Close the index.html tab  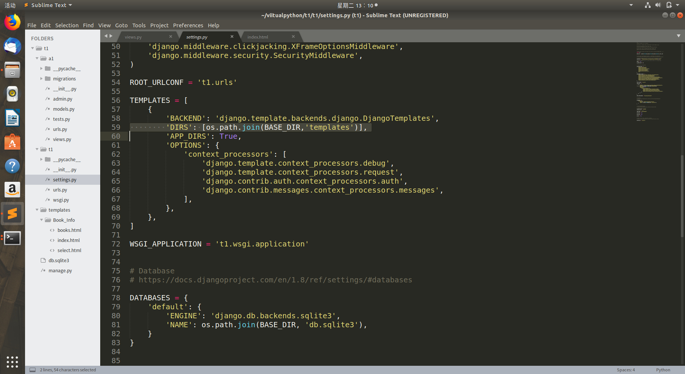pyautogui.click(x=293, y=37)
